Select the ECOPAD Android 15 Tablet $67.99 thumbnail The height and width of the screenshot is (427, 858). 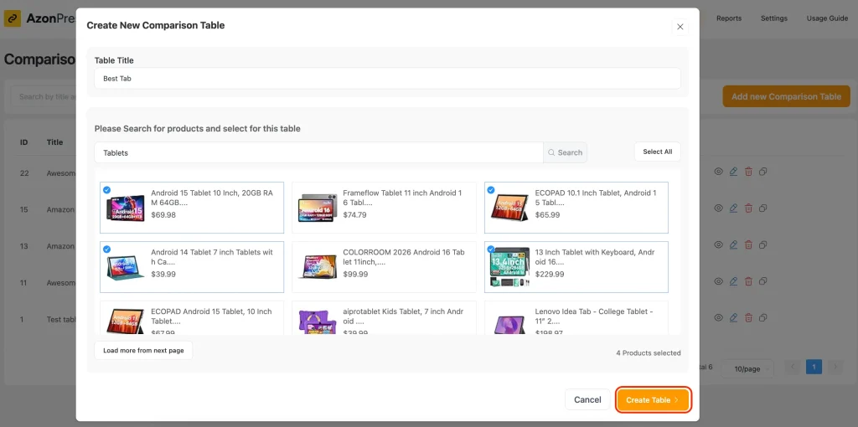[x=126, y=322]
